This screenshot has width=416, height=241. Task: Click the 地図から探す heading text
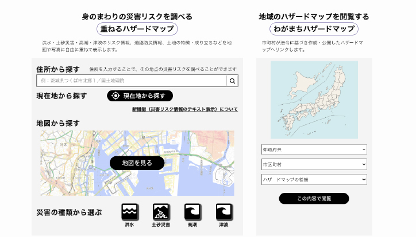coord(58,123)
